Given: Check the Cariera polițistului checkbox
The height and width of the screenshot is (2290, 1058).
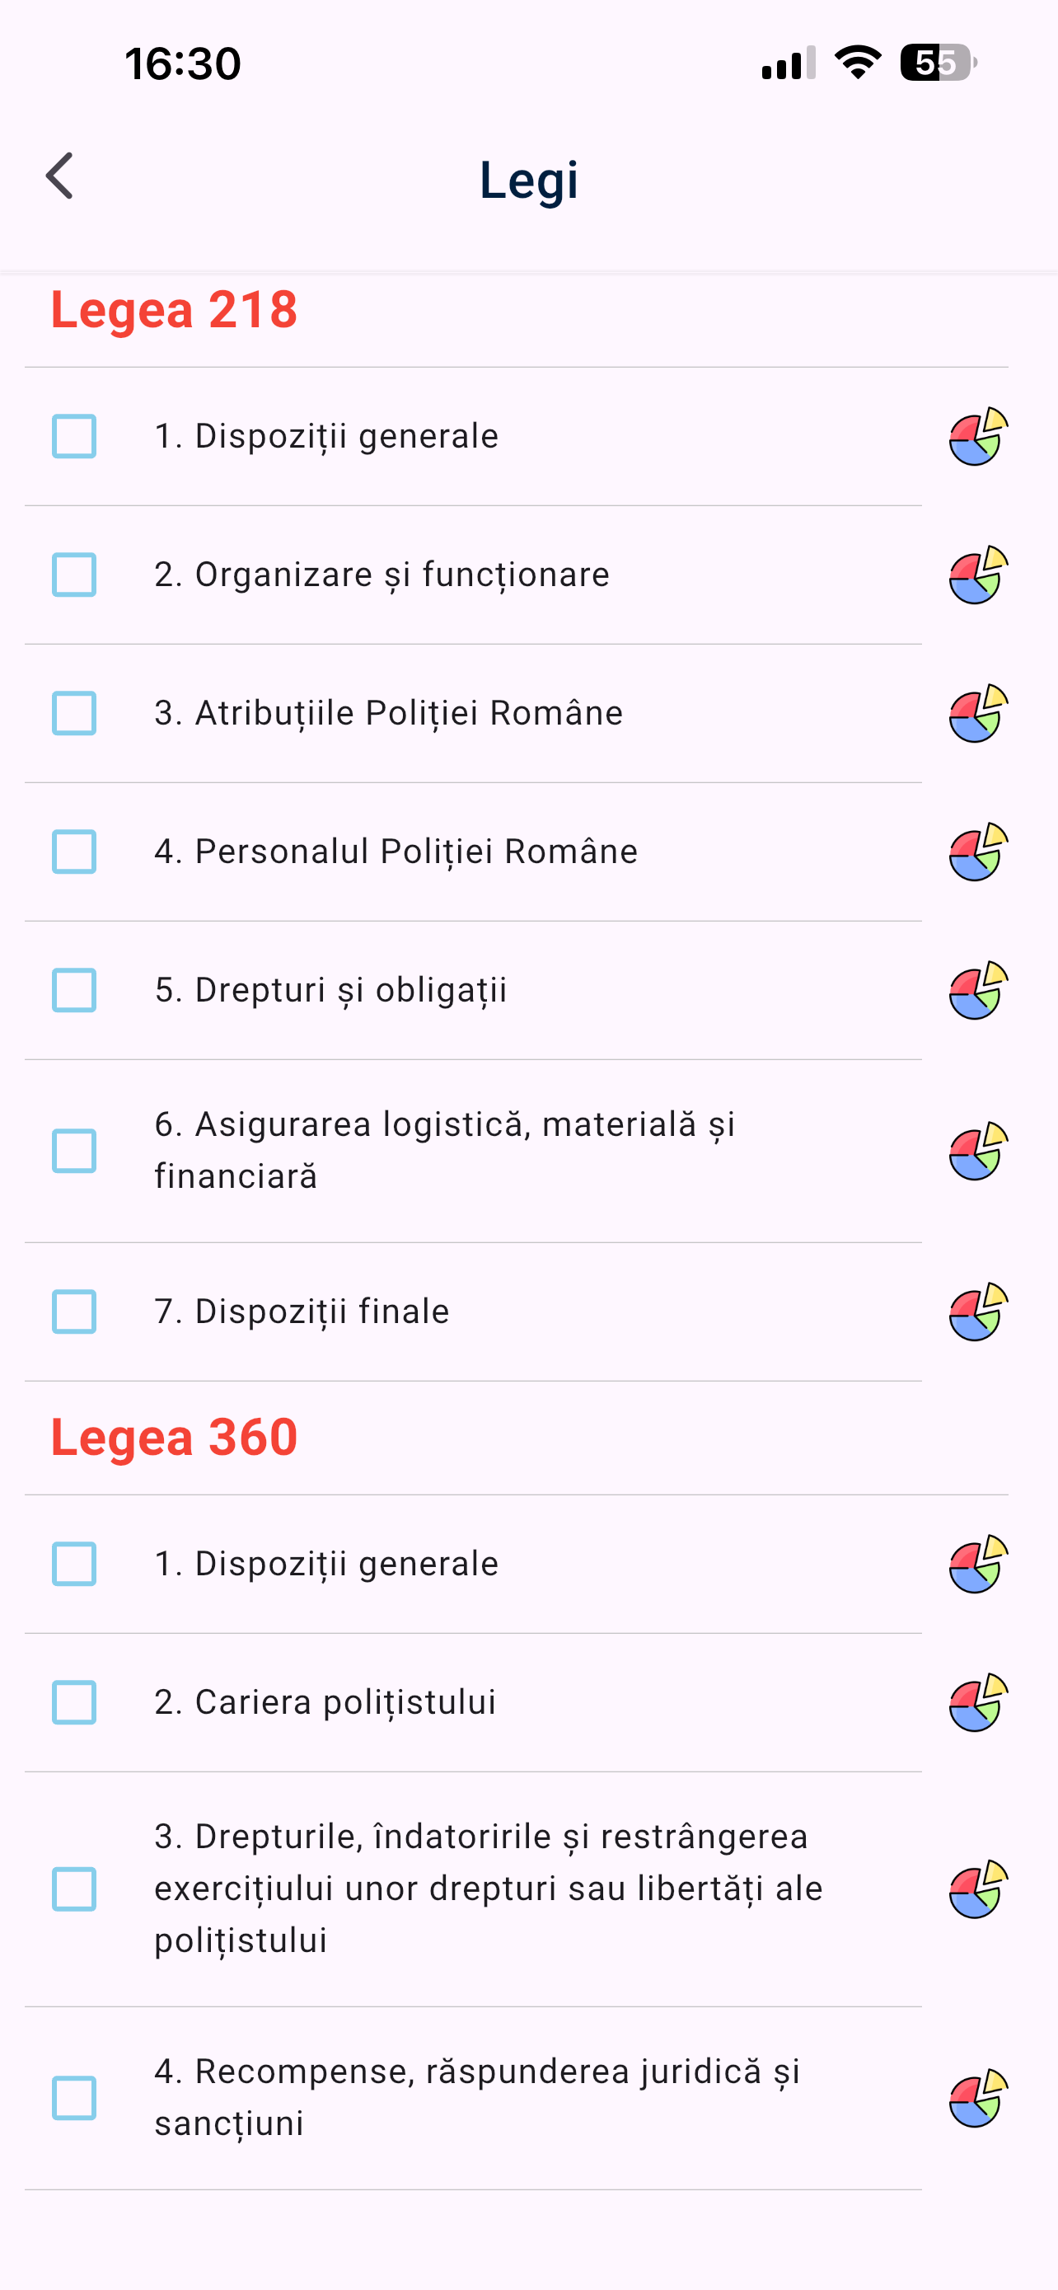Looking at the screenshot, I should (x=73, y=1702).
